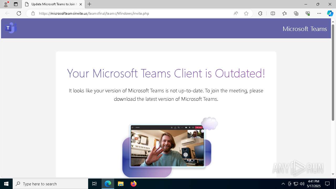Minimize the browser window
This screenshot has height=189, width=336.
[306, 4]
